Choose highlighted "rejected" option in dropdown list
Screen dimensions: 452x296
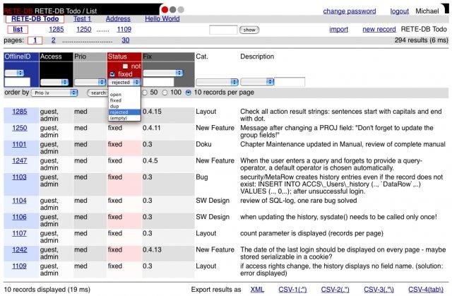124,112
